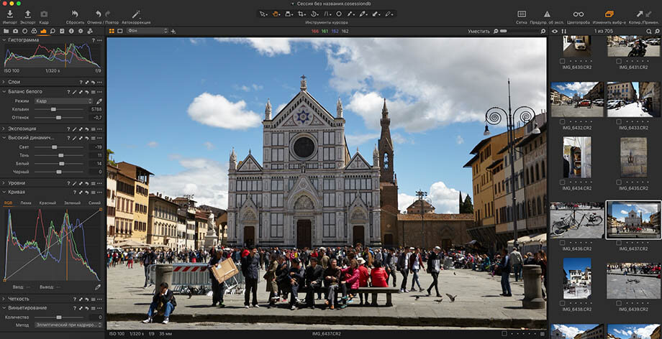Expand the Слои panel
The height and width of the screenshot is (339, 662).
[4, 82]
